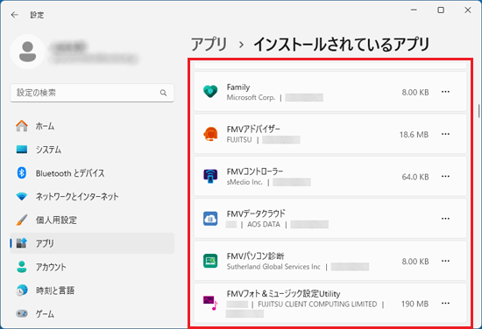Select FMVフォト＆ミュージック設定Utility name text
This screenshot has height=329, width=482.
pyautogui.click(x=283, y=294)
